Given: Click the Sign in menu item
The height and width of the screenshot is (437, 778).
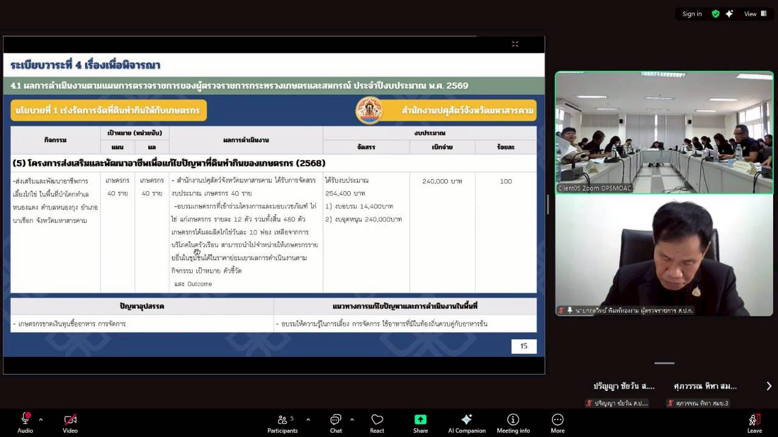Looking at the screenshot, I should [x=692, y=13].
